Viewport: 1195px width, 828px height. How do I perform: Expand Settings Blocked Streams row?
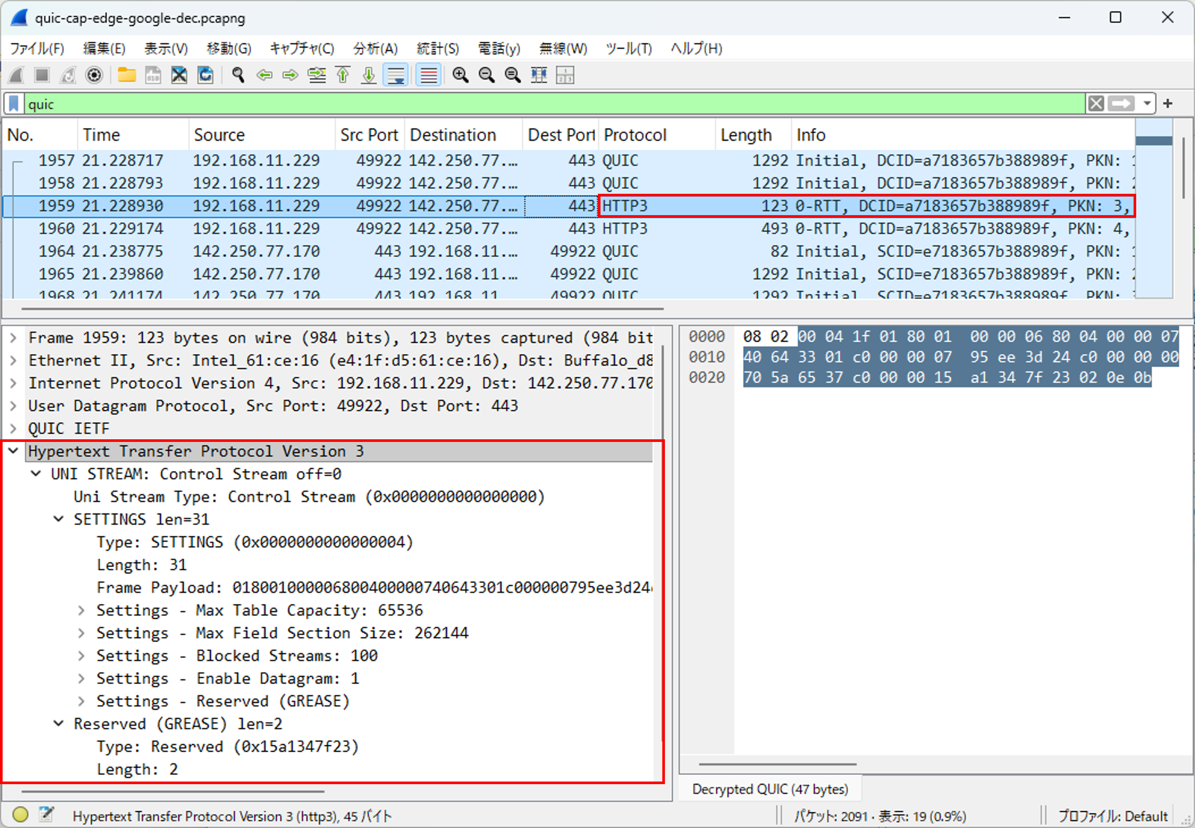pos(81,656)
